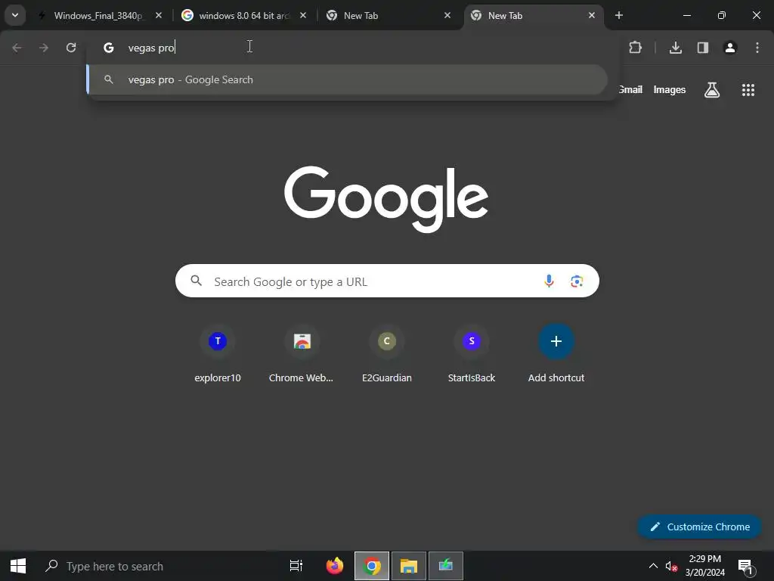Search by image with Lens icon
774x581 pixels.
[577, 281]
